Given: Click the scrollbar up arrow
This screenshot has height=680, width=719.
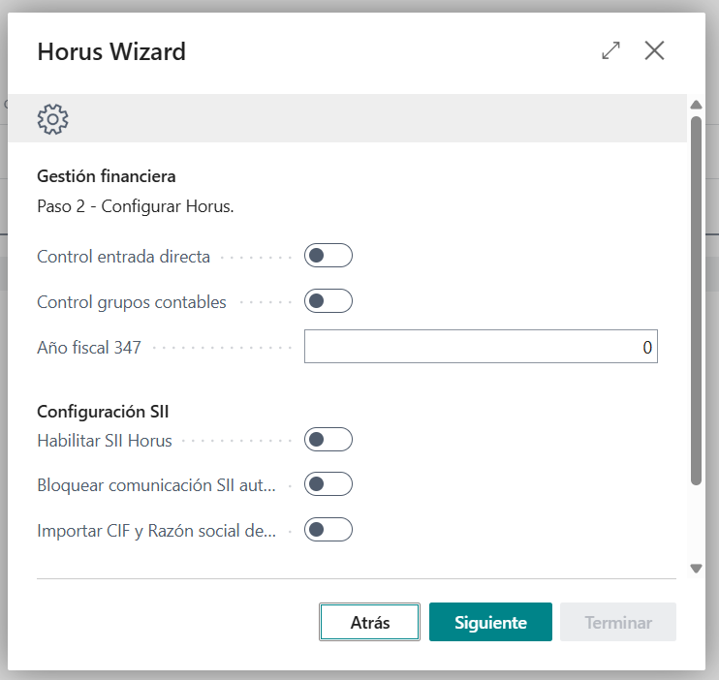Looking at the screenshot, I should tap(696, 105).
